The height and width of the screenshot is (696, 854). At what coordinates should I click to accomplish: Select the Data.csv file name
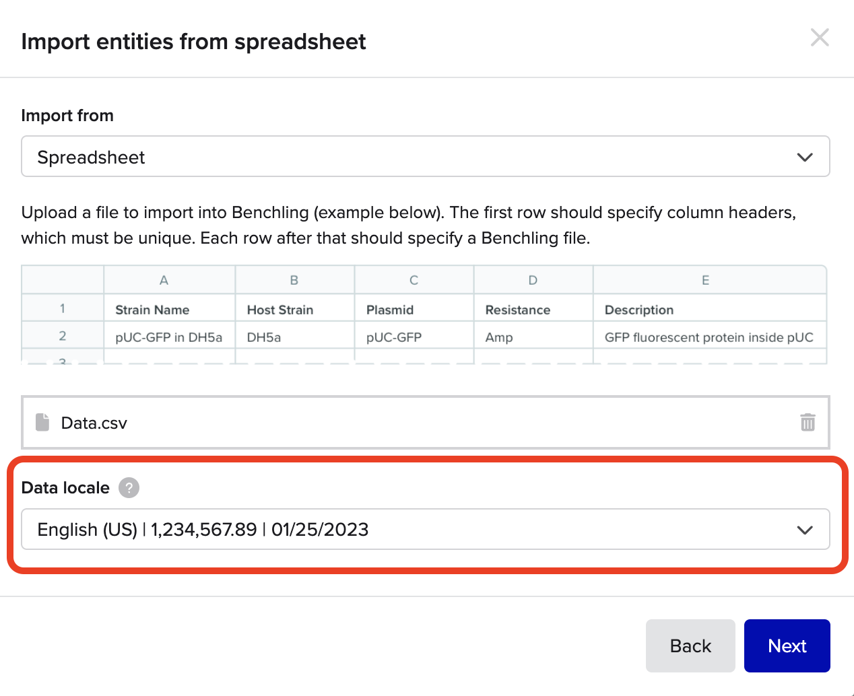coord(94,423)
